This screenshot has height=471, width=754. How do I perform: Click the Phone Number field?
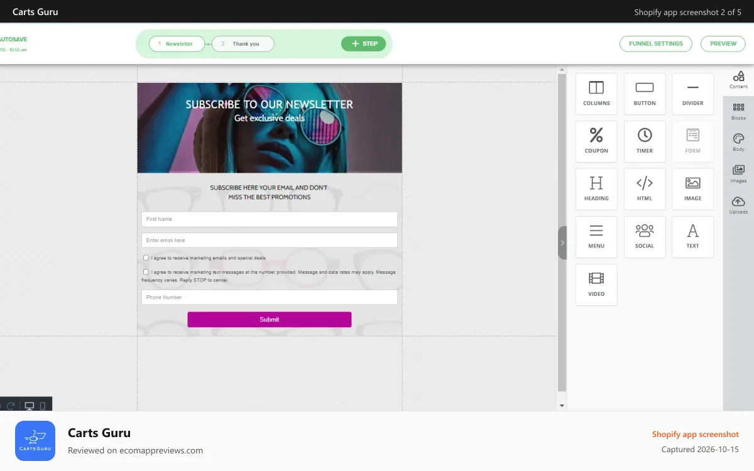point(269,297)
